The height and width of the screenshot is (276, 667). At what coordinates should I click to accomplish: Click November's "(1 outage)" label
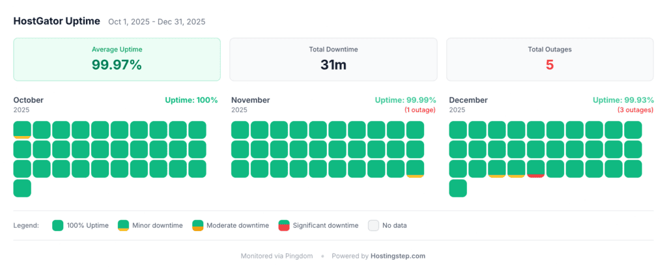click(420, 110)
